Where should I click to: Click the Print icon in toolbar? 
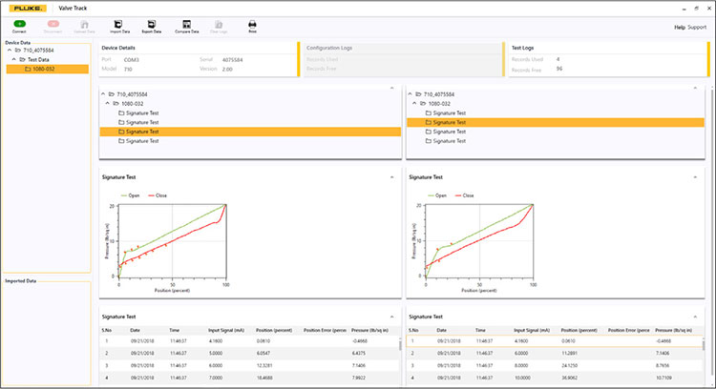coord(252,24)
